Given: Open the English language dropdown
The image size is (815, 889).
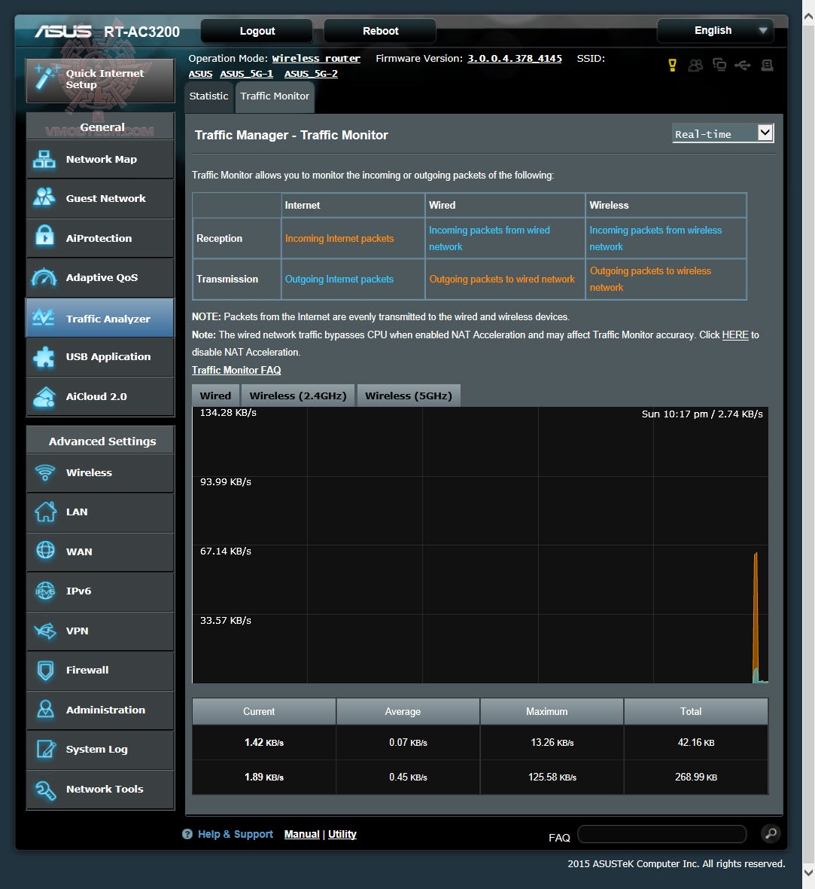Looking at the screenshot, I should coord(715,31).
